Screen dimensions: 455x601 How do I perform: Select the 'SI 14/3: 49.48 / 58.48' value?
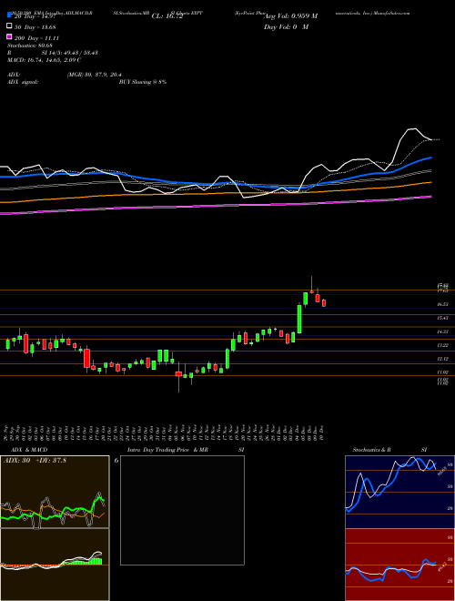coord(69,53)
